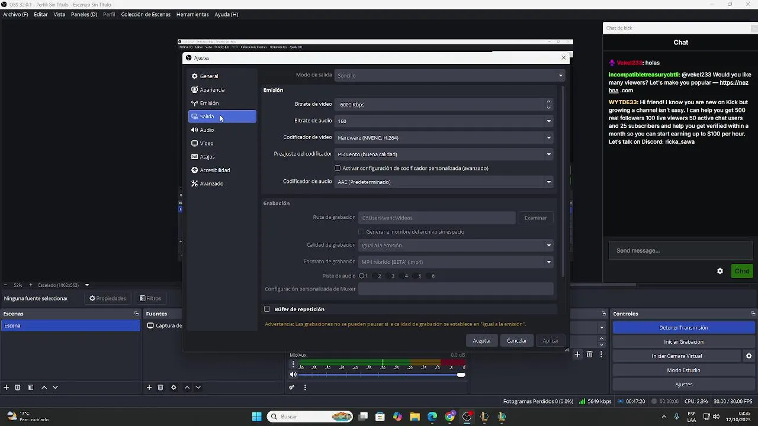Click Detener Transmisión button
Viewport: 758px width, 426px height.
[684, 328]
